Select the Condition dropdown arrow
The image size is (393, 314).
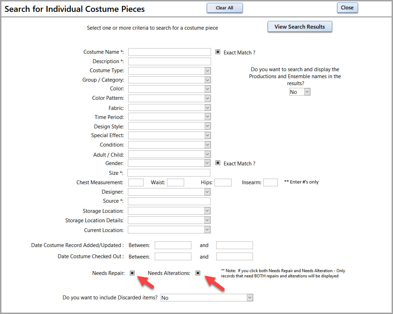click(208, 145)
